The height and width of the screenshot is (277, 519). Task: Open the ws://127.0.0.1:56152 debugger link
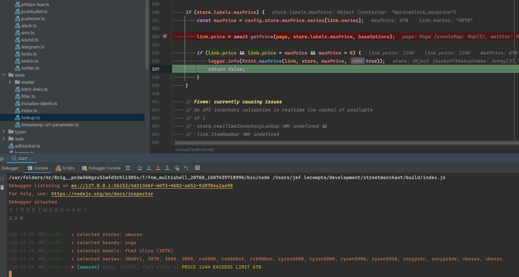click(152, 186)
